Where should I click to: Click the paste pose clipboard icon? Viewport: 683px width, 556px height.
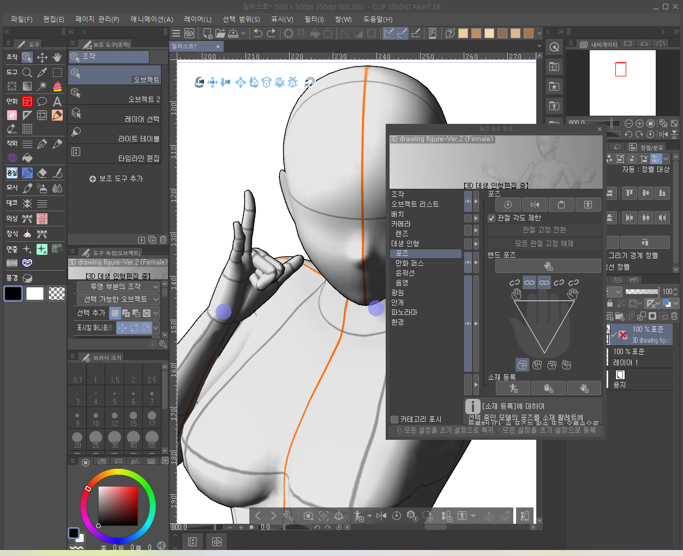pos(561,205)
